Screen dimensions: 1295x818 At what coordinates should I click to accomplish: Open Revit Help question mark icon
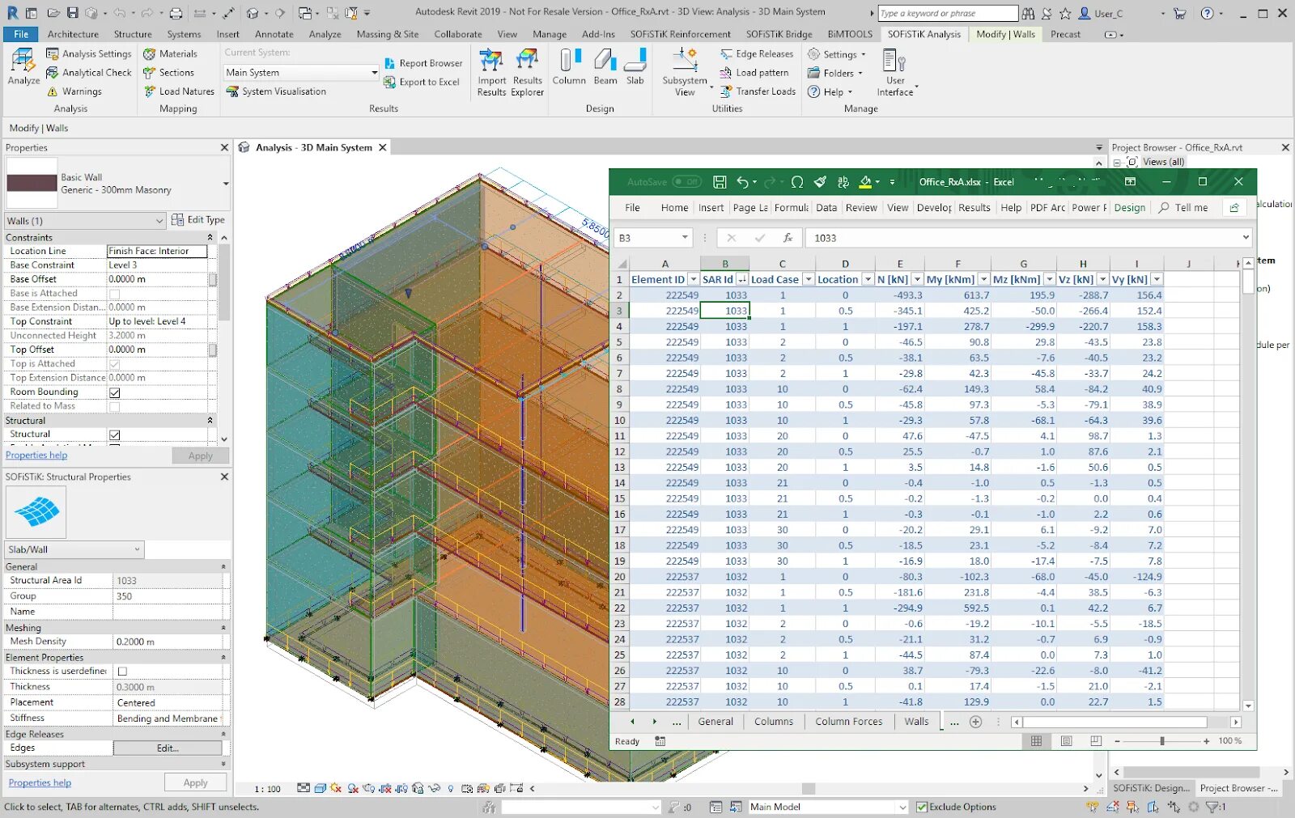click(x=1207, y=13)
